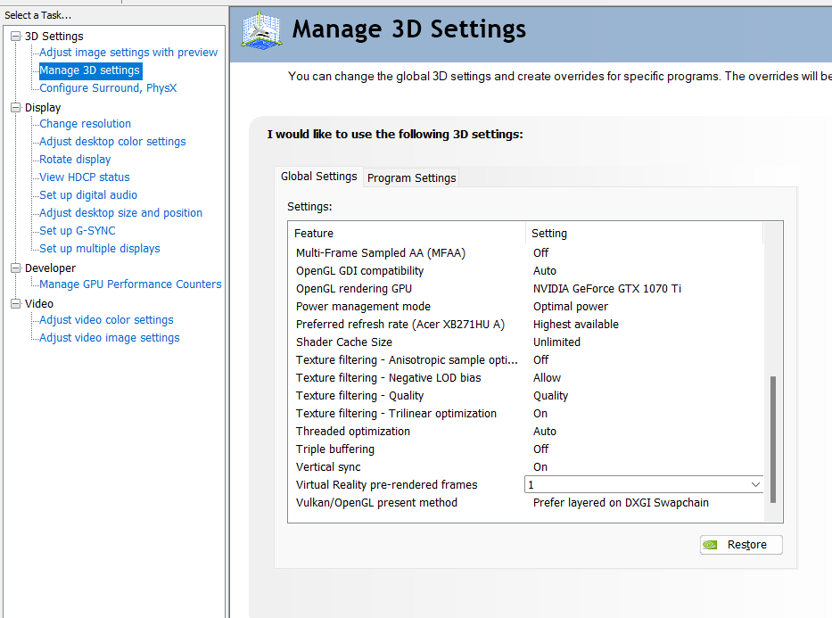Viewport: 832px width, 618px height.
Task: Select the Triple buffering setting row
Action: click(x=335, y=449)
